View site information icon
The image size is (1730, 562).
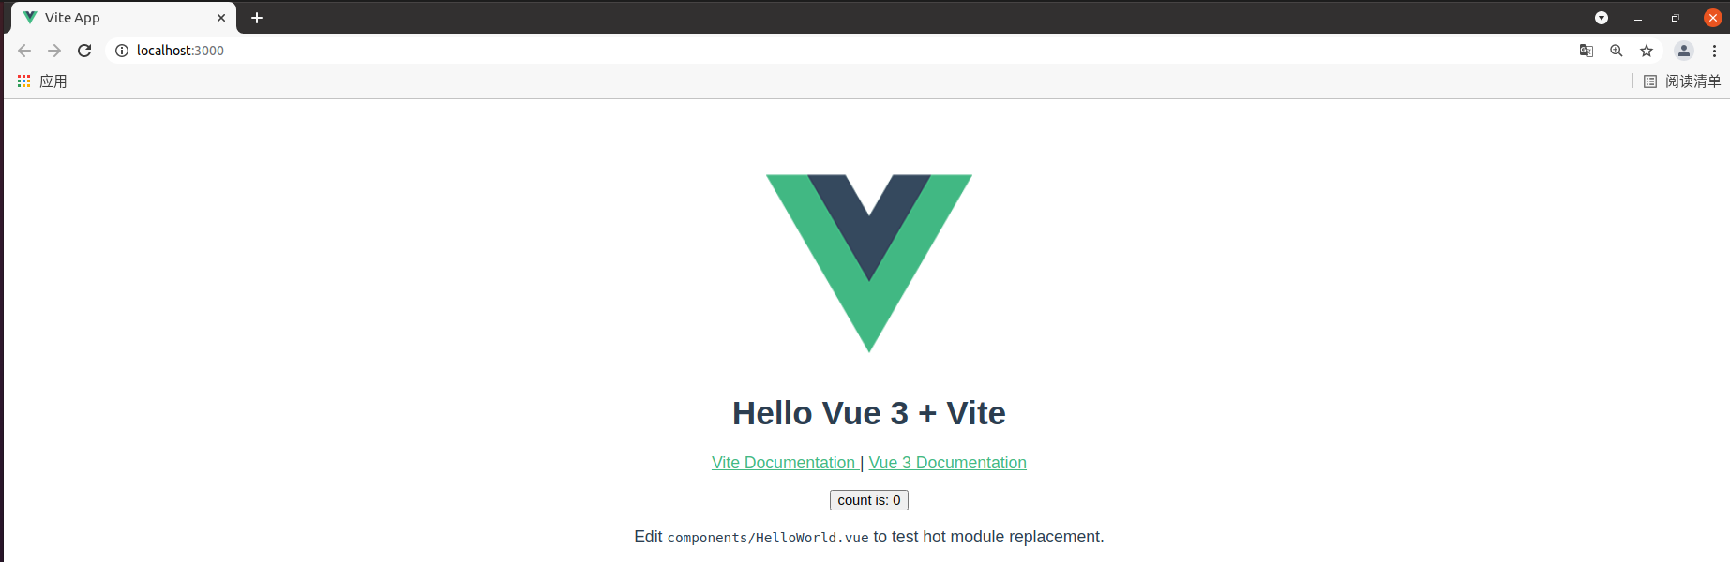[x=122, y=51]
